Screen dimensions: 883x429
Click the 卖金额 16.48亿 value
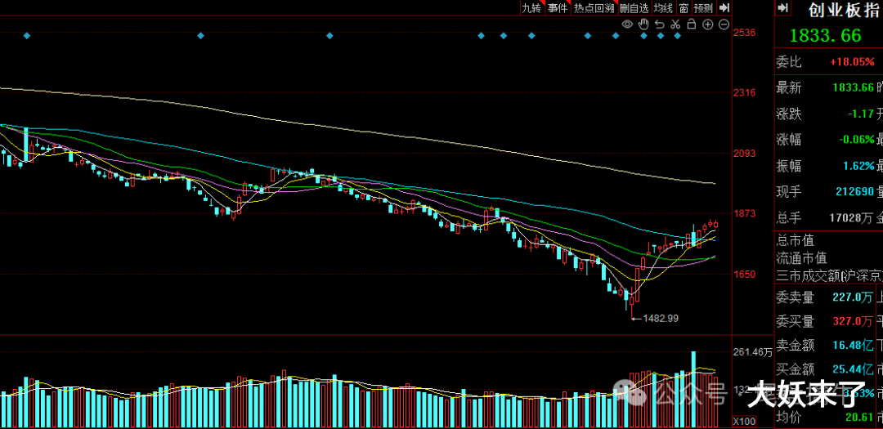[x=854, y=345]
